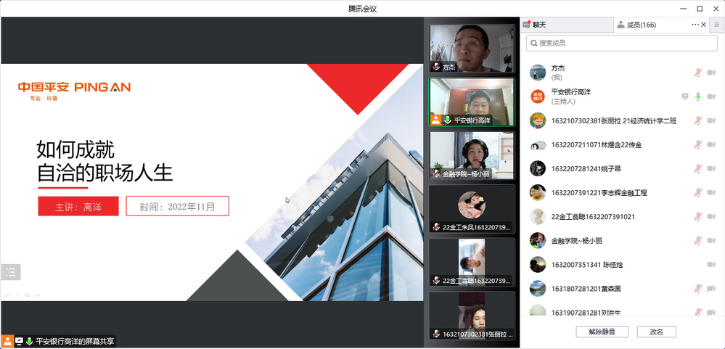Select 平安银行高洋's active speaker video thumbnail
This screenshot has height=349, width=725.
tap(472, 102)
